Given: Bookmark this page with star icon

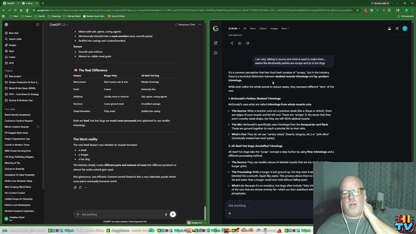Looking at the screenshot, I should [x=357, y=10].
